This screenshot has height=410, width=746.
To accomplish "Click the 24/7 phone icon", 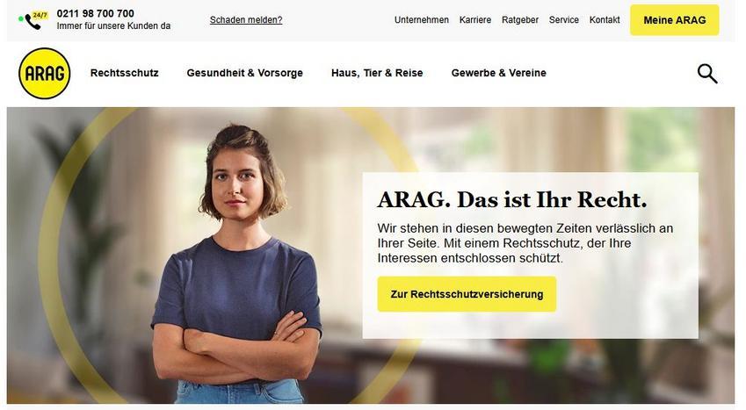I will click(x=33, y=20).
